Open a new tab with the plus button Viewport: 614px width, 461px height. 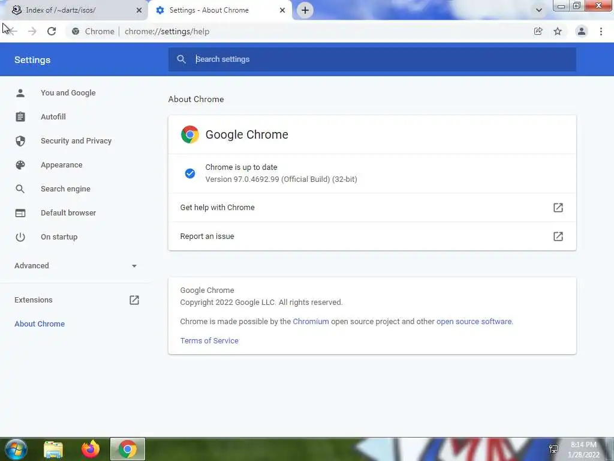(305, 10)
